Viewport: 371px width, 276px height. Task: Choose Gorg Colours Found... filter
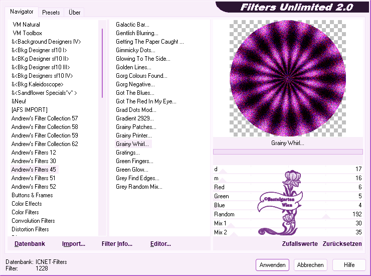(x=141, y=76)
